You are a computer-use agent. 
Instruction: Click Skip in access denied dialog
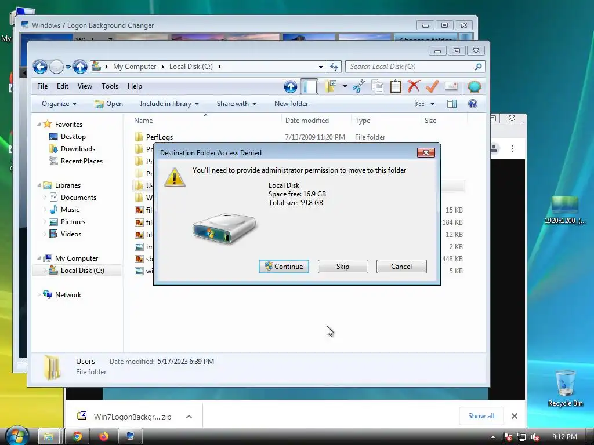tap(343, 267)
